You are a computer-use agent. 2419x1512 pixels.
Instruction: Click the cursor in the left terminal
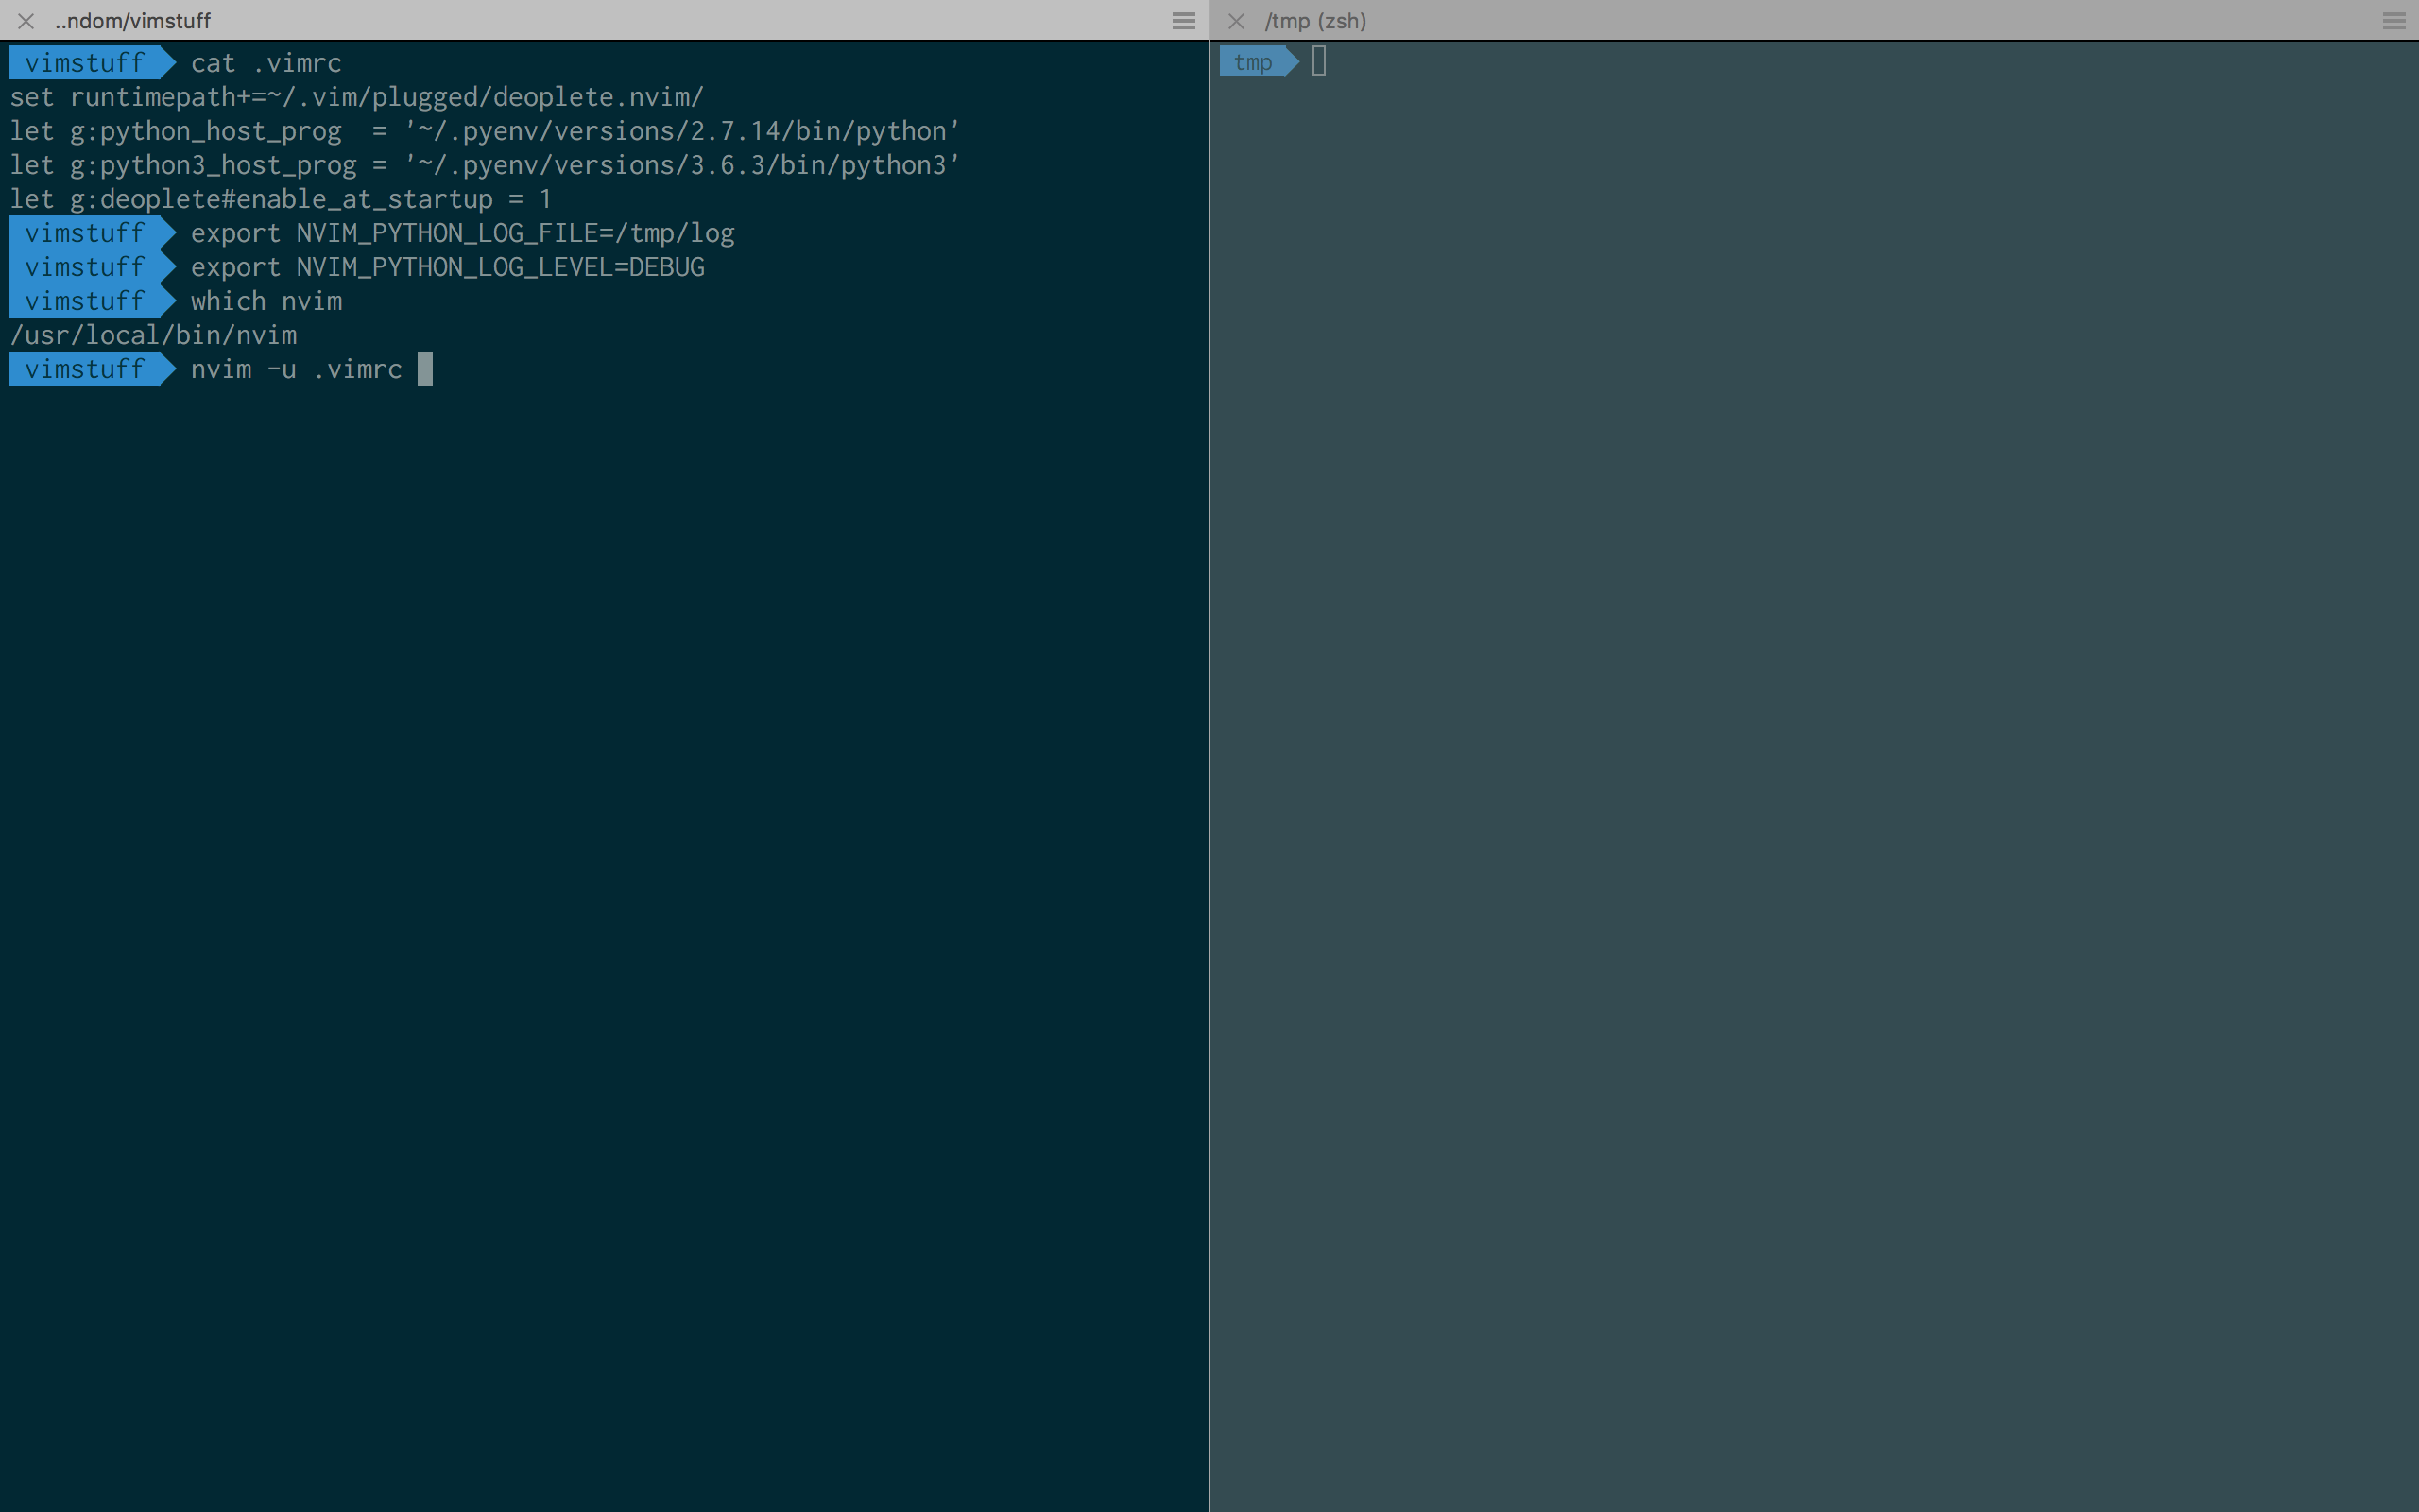pos(428,369)
